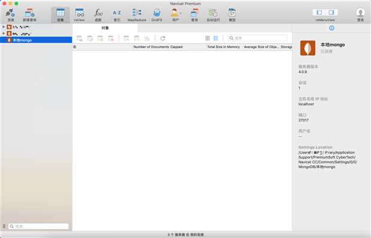The width and height of the screenshot is (371, 238).
Task: Click the port value 27017
Action: coord(303,120)
